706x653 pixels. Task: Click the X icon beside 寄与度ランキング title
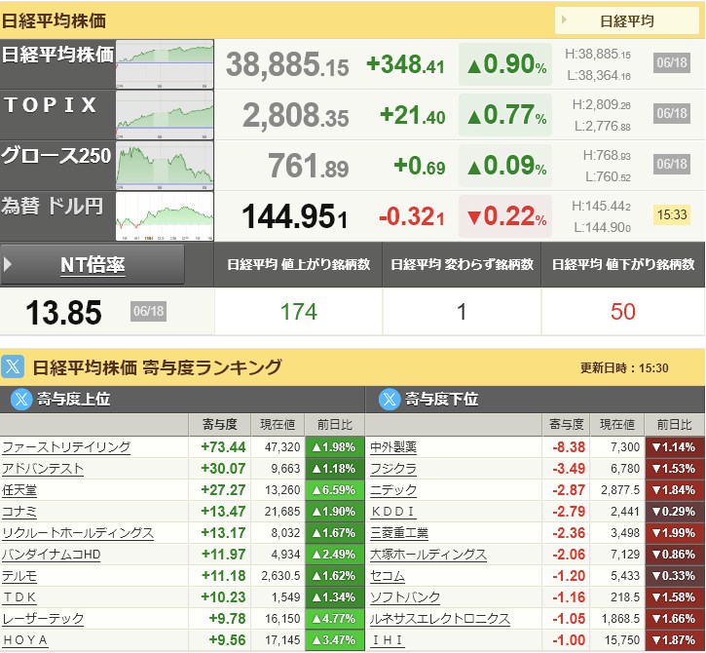point(13,366)
